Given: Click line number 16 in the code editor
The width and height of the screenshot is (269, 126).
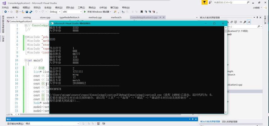Looking at the screenshot, I should (x=16, y=83).
